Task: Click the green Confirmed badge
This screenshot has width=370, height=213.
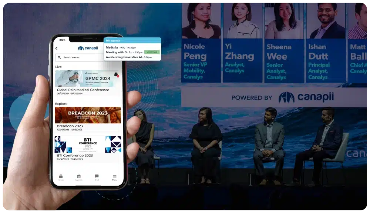Action: pyautogui.click(x=152, y=52)
